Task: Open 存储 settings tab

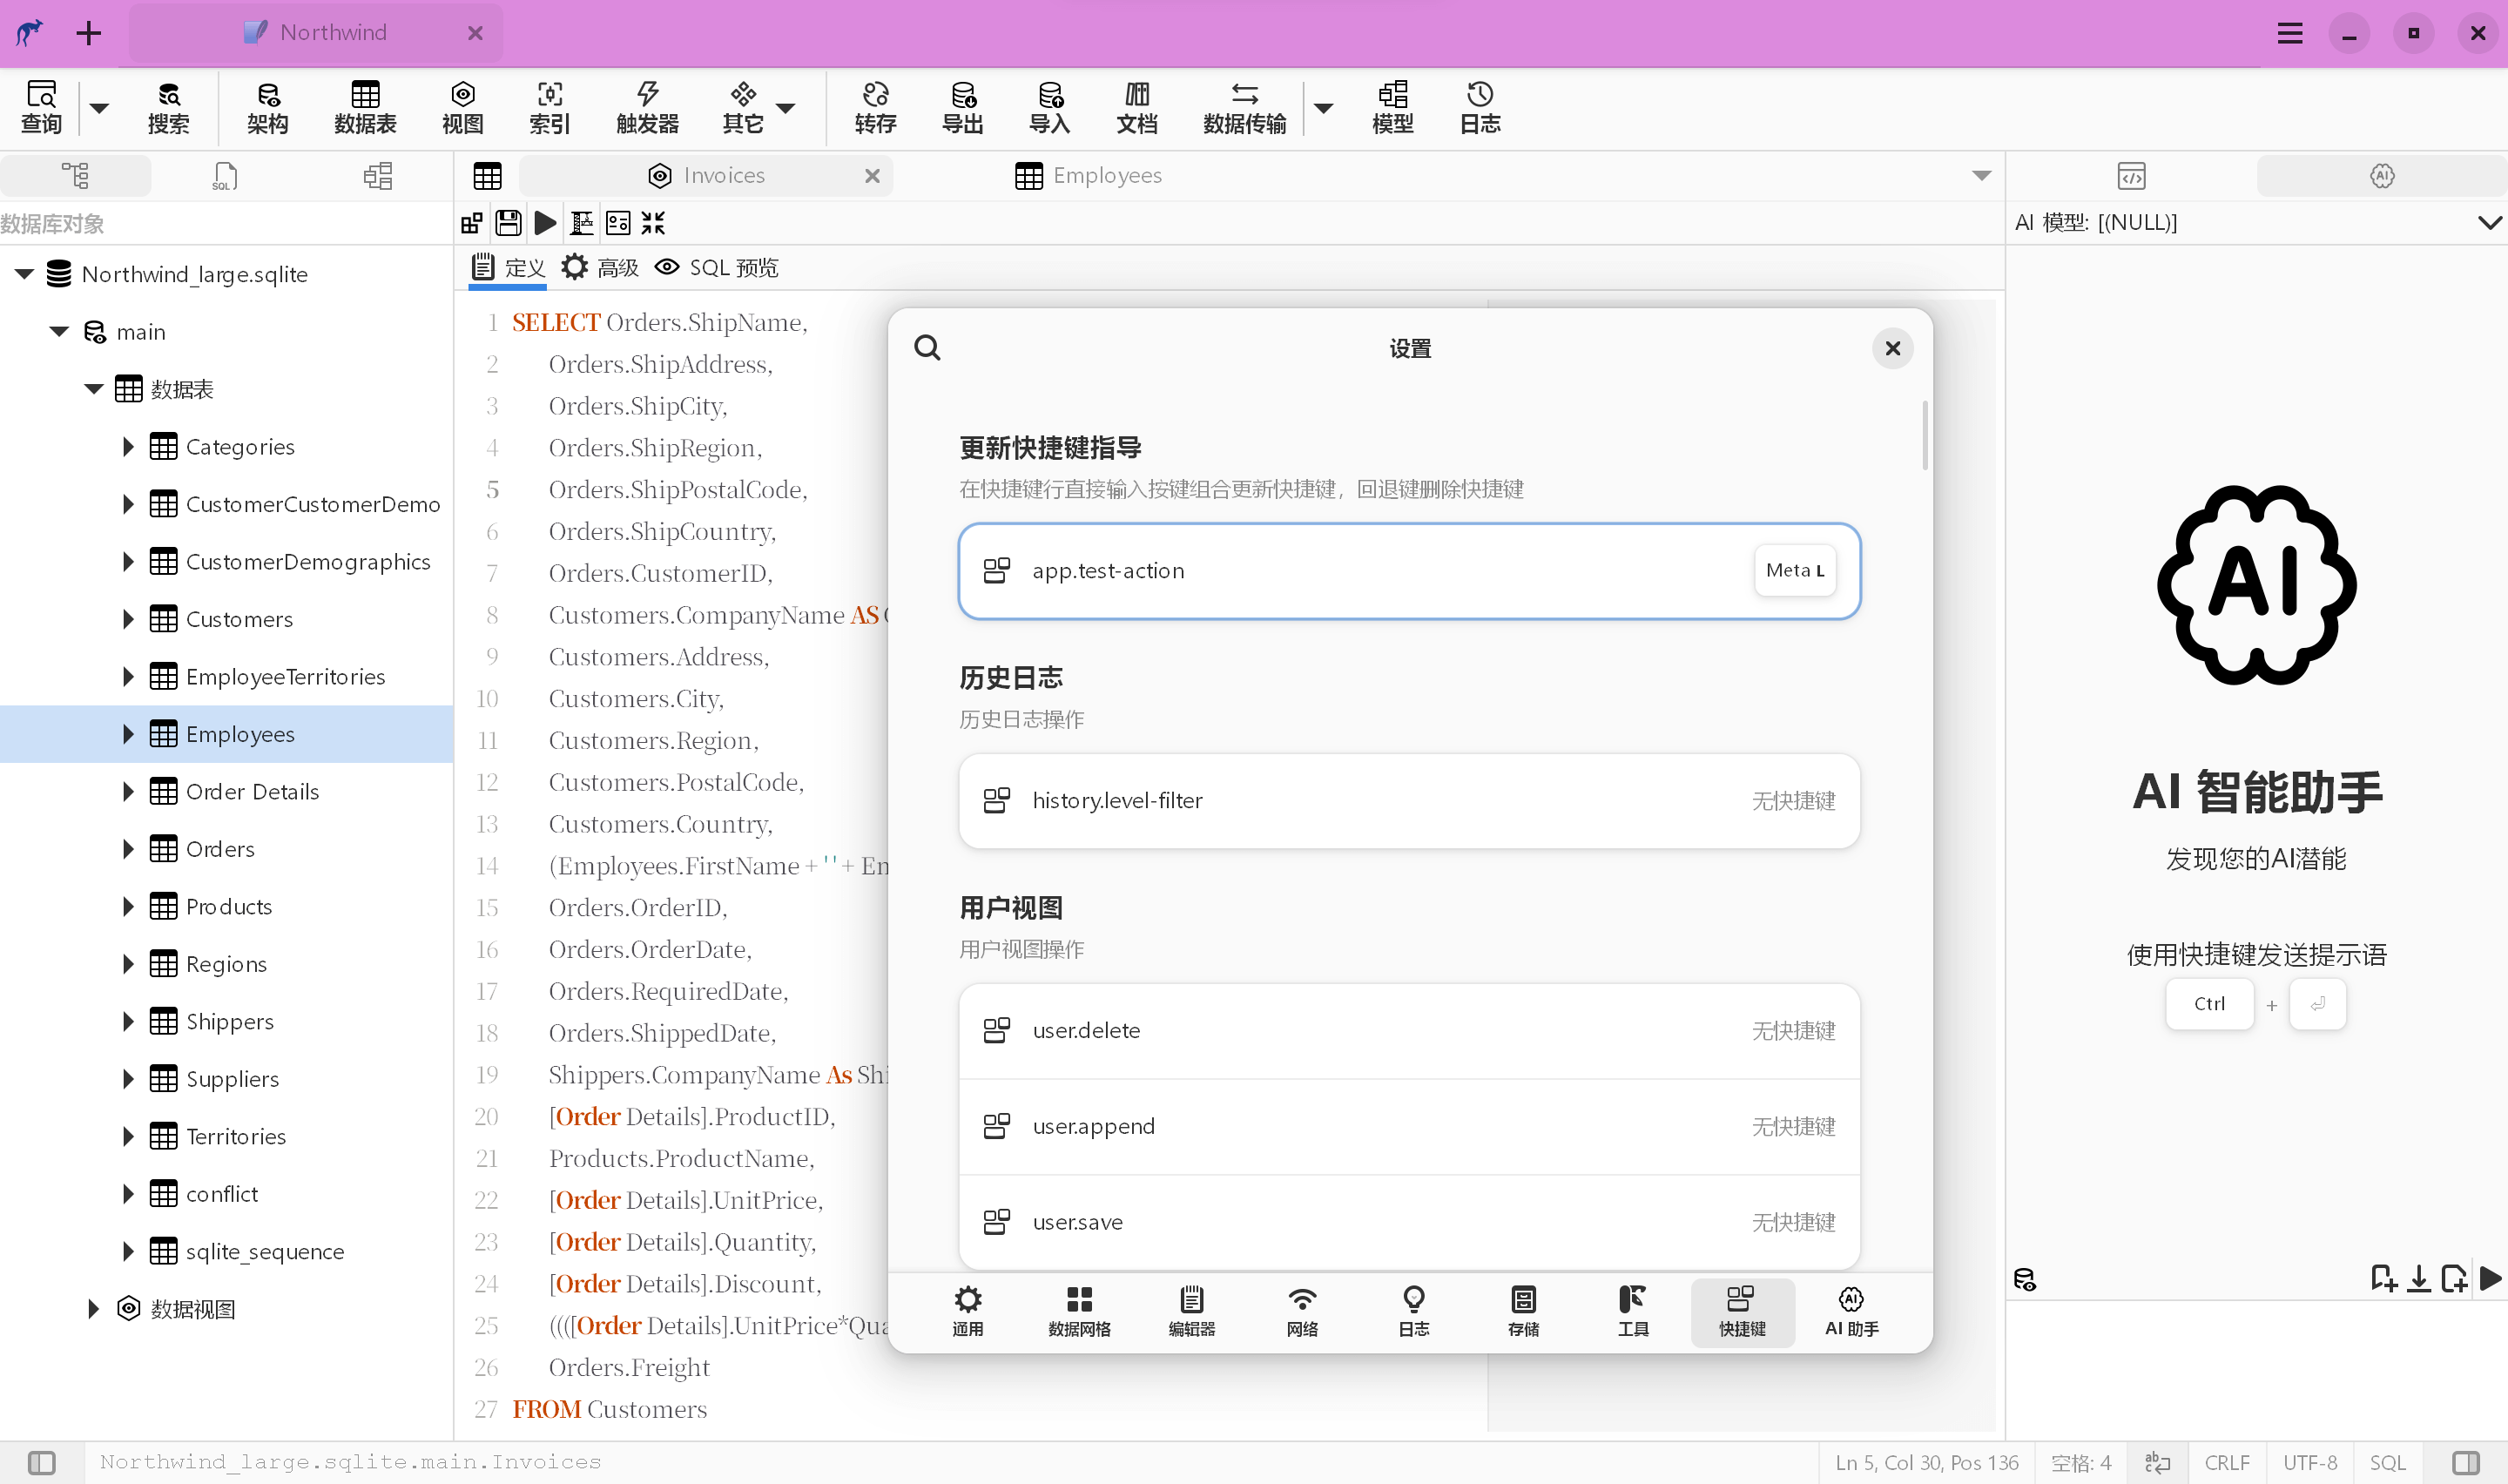Action: 1522,1311
